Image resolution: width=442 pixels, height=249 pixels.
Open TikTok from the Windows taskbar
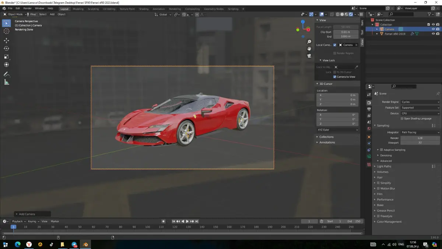51,244
